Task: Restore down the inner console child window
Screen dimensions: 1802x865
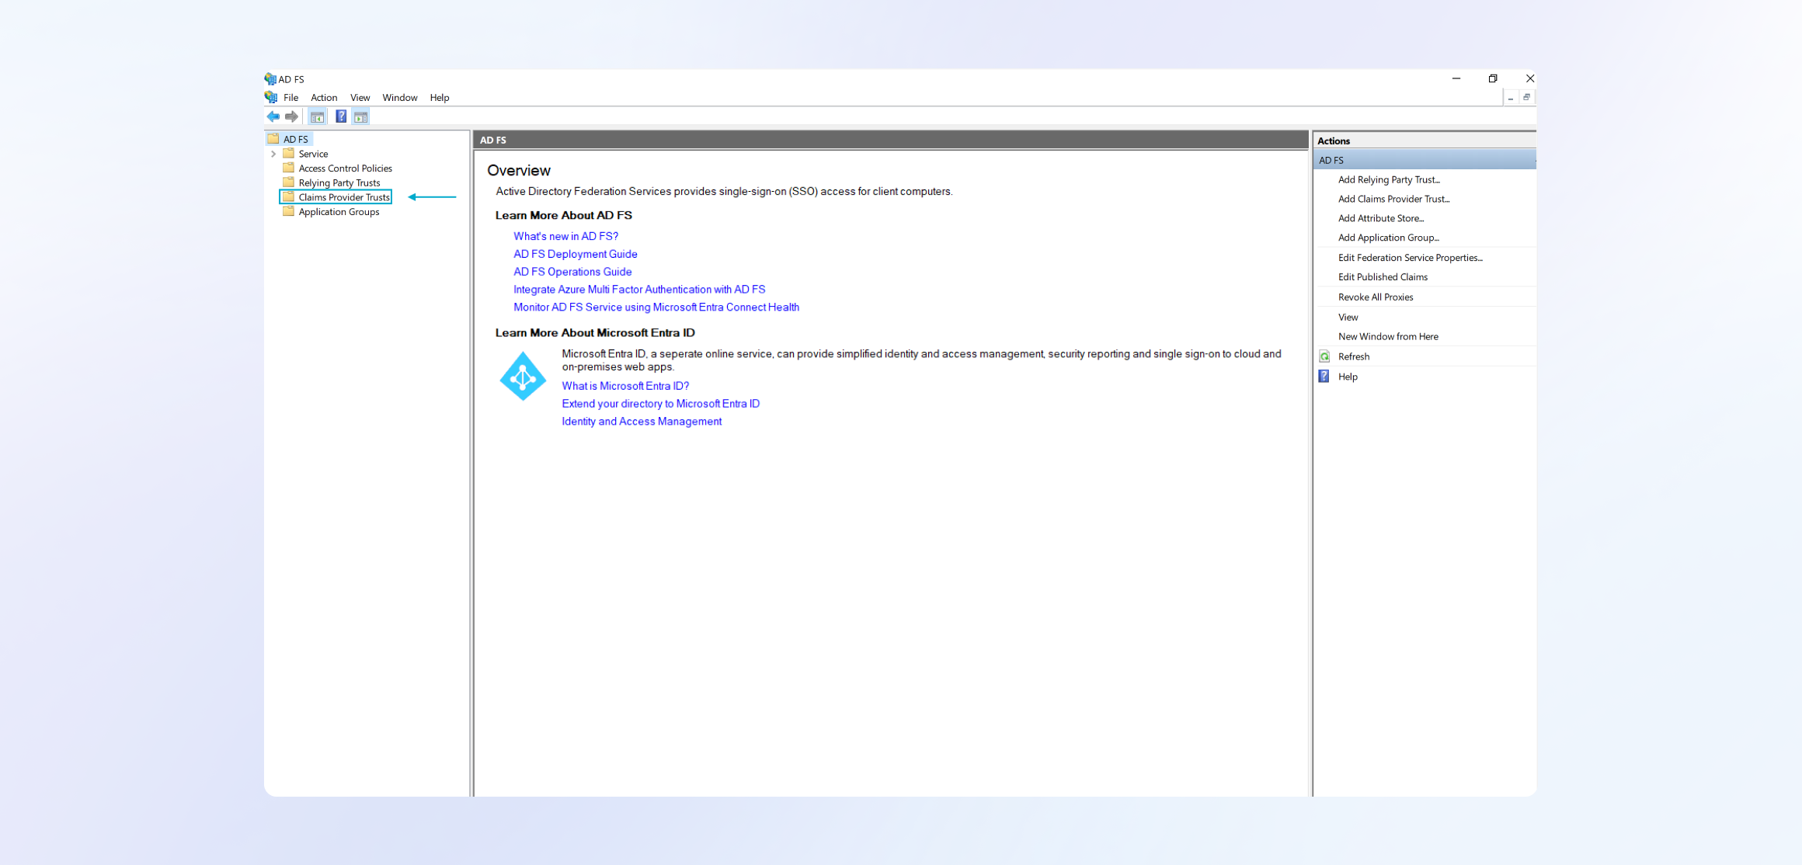Action: coord(1526,97)
